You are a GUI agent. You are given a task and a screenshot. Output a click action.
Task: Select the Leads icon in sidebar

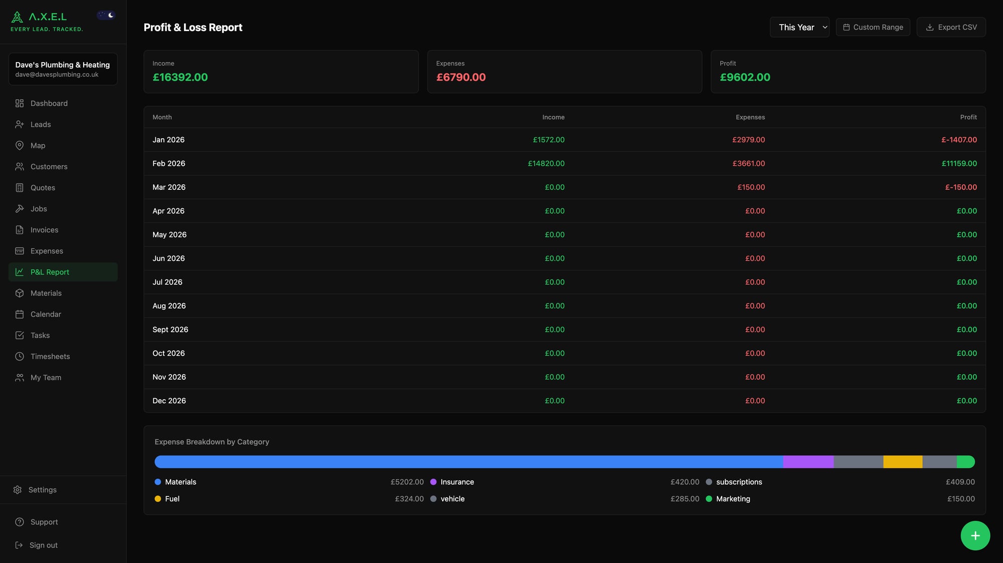click(20, 124)
